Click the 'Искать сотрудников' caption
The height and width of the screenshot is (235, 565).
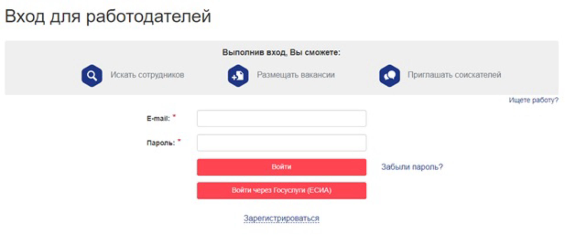click(147, 75)
